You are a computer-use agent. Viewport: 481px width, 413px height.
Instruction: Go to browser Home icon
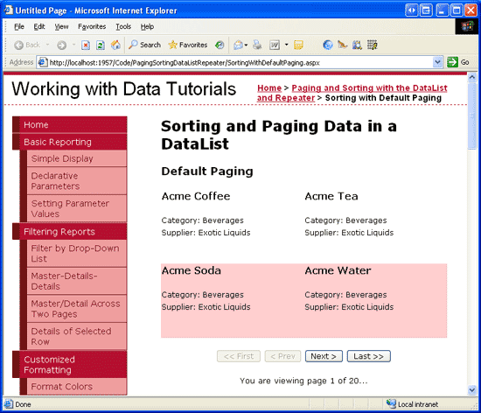(115, 45)
